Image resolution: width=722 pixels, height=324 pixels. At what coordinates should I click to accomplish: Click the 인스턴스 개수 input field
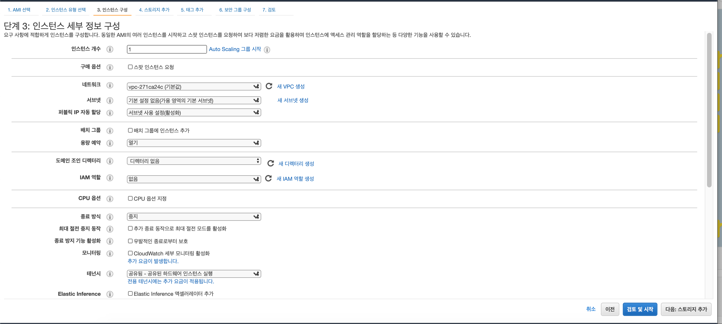click(167, 49)
